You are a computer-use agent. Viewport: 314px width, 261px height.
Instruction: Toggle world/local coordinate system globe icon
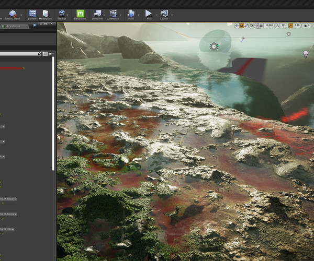click(x=251, y=26)
